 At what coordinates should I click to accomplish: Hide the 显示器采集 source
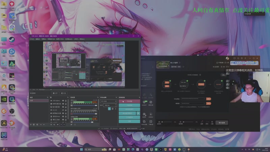(x=63, y=107)
